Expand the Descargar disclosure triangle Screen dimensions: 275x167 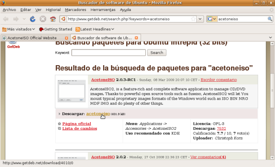59,114
